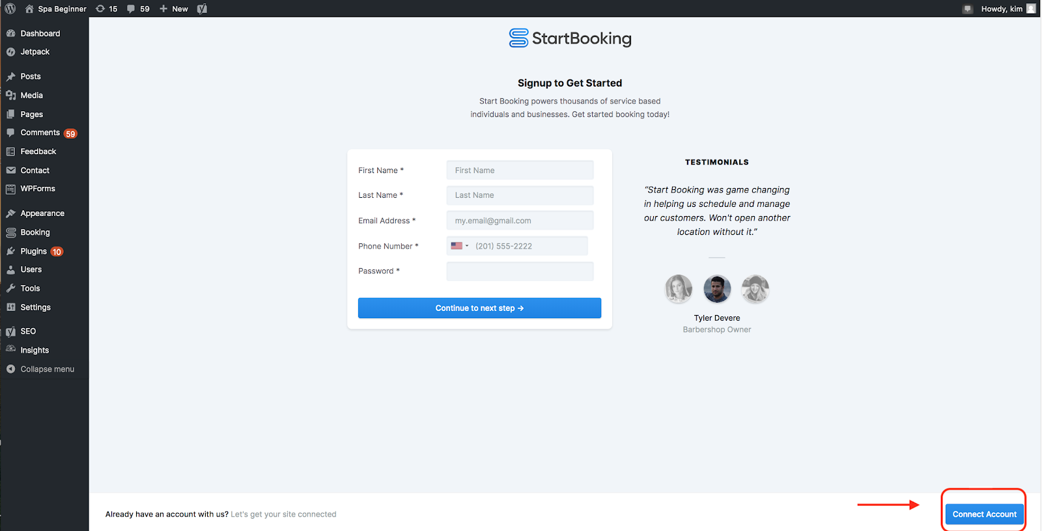Click the Tools wrench icon
1042x531 pixels.
point(10,288)
